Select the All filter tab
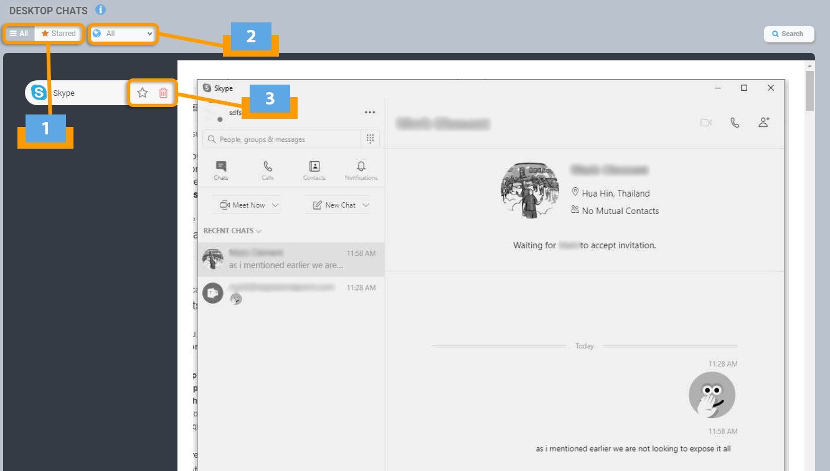This screenshot has height=471, width=830. coord(19,34)
